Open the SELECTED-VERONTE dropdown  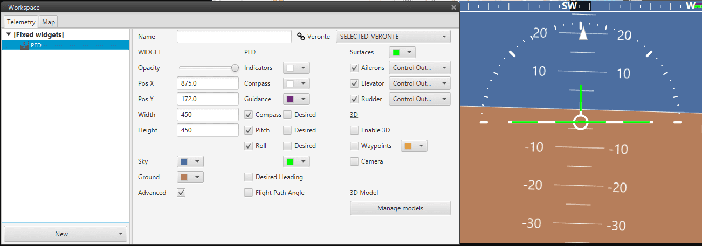(x=393, y=37)
